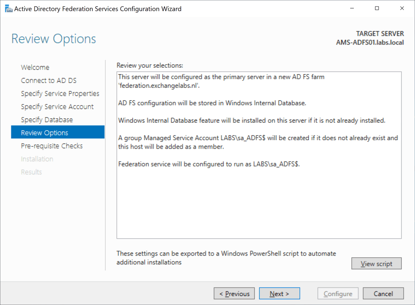
Task: Click the grayed-out Results step
Action: [31, 172]
